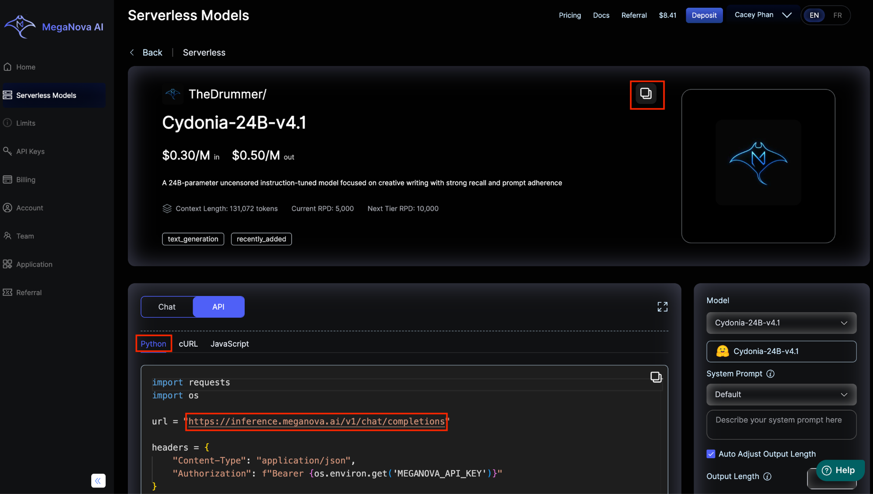Screen dimensions: 873x494
Task: Go to Team section in sidebar
Action: [x=25, y=236]
